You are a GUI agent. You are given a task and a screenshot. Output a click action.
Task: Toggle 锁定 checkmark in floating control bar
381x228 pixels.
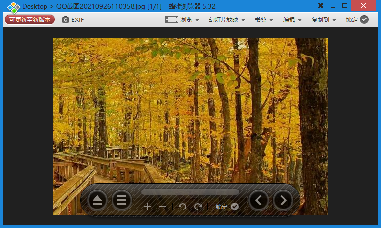(235, 207)
